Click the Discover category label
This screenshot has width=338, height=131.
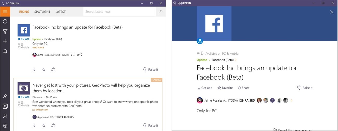click(37, 97)
